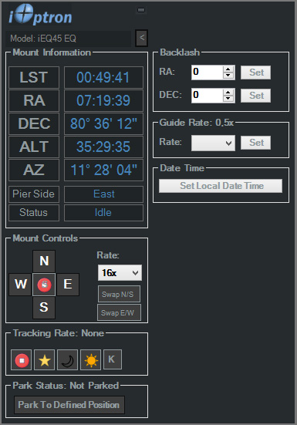The height and width of the screenshot is (425, 297).
Task: Click the Model: iEQ45 EQ field
Action: (x=69, y=39)
